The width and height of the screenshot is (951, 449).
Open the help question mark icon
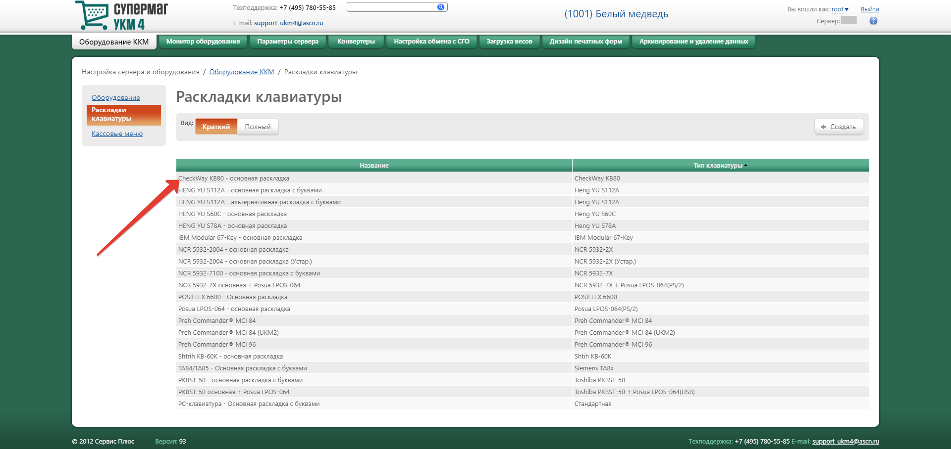[x=873, y=21]
